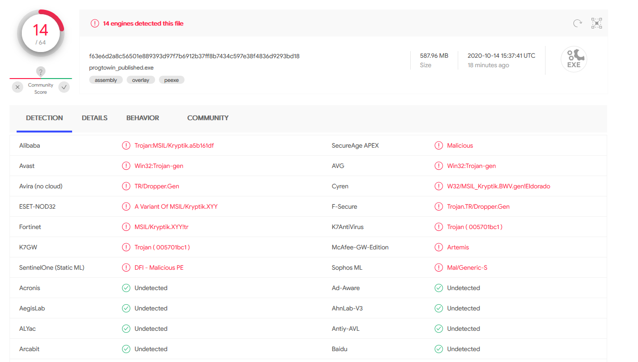The height and width of the screenshot is (362, 638).
Task: Click the Community Score label
Action: click(x=41, y=88)
